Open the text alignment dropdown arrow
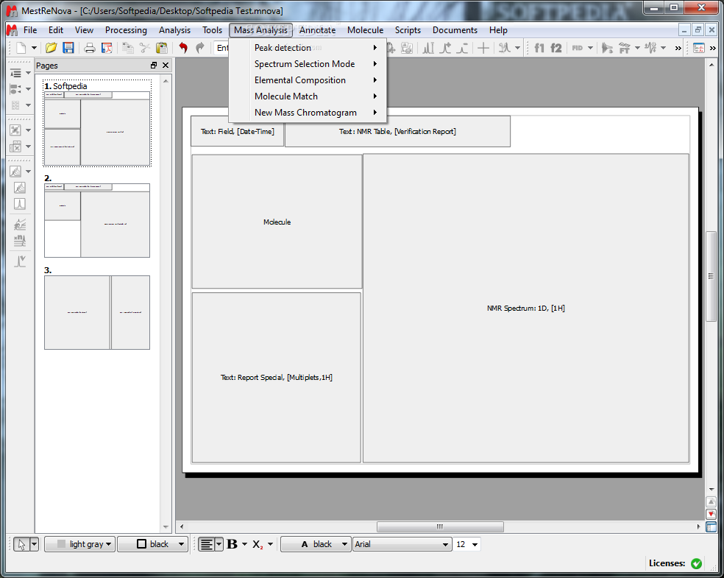The width and height of the screenshot is (724, 578). 219,544
